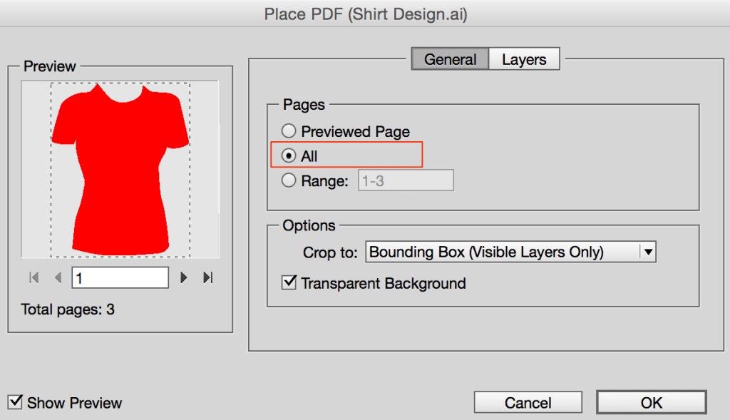Viewport: 730px width, 420px height.
Task: Cancel placing the Shirt Design PDF
Action: pyautogui.click(x=528, y=401)
